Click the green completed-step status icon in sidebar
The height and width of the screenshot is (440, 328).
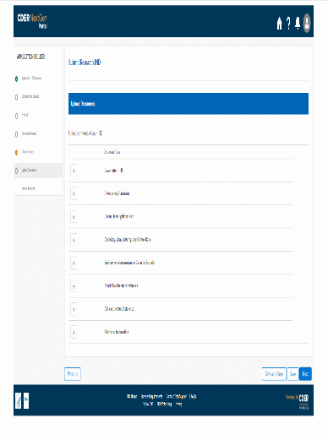[x=16, y=79]
